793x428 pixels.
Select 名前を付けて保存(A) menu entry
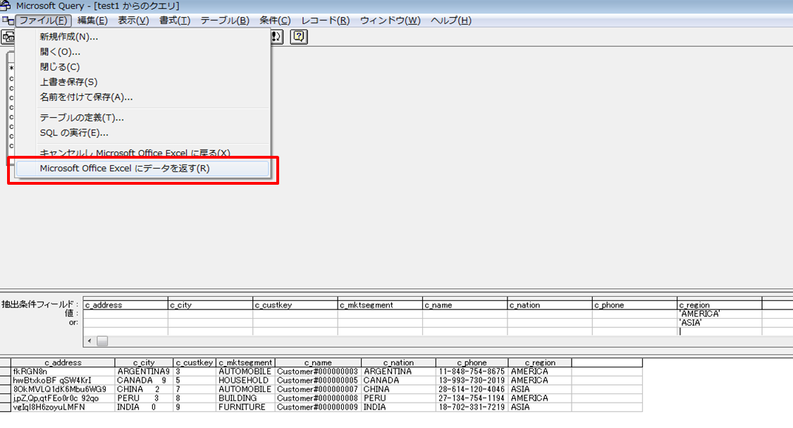tap(86, 97)
